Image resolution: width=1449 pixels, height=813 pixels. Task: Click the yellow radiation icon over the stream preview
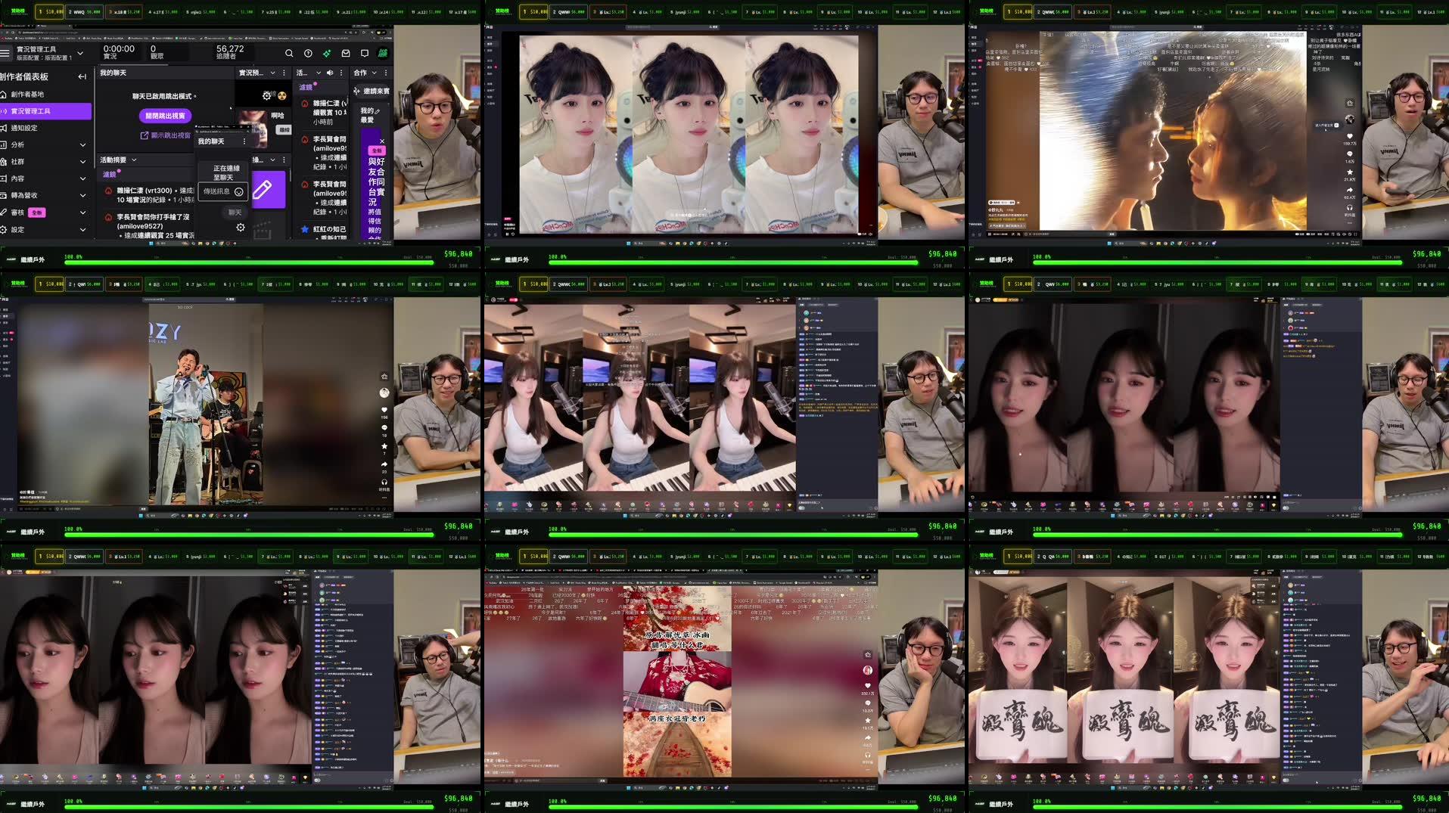[x=281, y=96]
